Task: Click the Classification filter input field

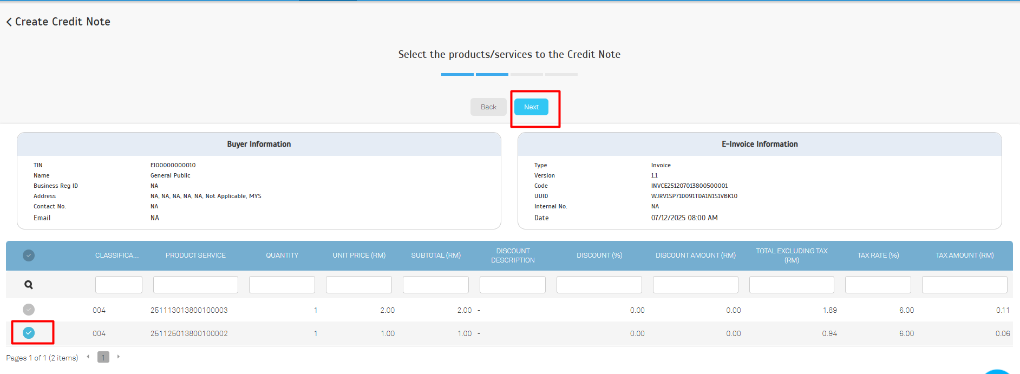Action: point(119,285)
